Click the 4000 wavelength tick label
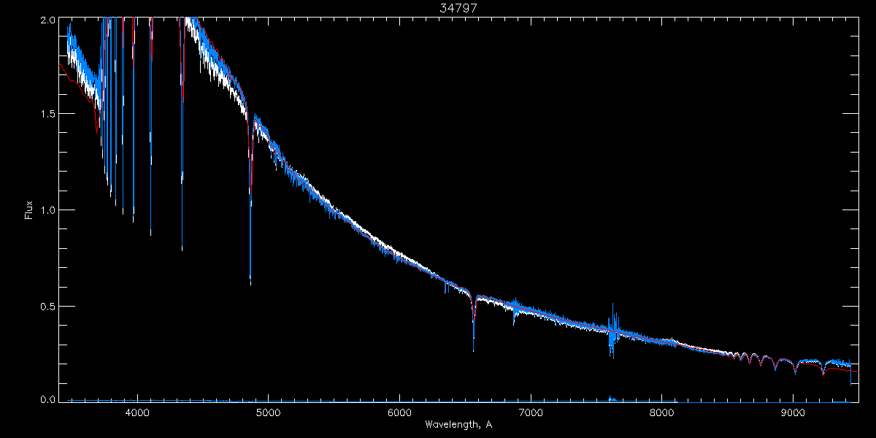 137,413
